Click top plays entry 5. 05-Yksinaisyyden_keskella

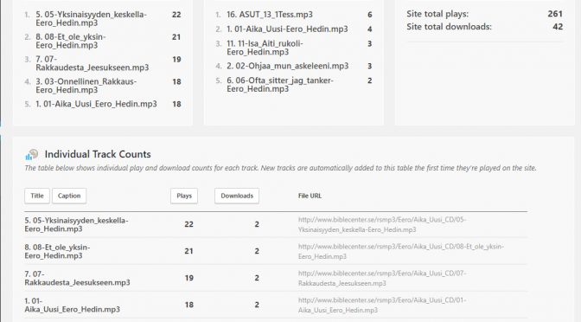(x=91, y=18)
